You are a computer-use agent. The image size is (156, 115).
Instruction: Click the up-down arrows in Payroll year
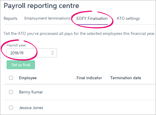(52, 53)
